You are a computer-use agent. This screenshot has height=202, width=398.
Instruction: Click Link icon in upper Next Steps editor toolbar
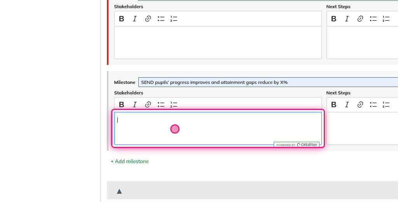(x=360, y=19)
